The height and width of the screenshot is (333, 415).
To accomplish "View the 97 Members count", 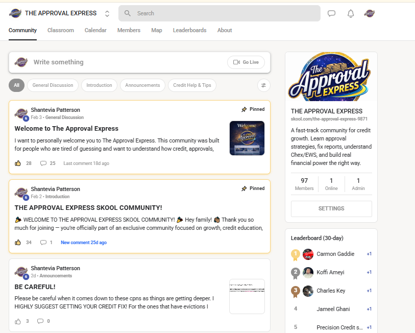I will tap(304, 184).
